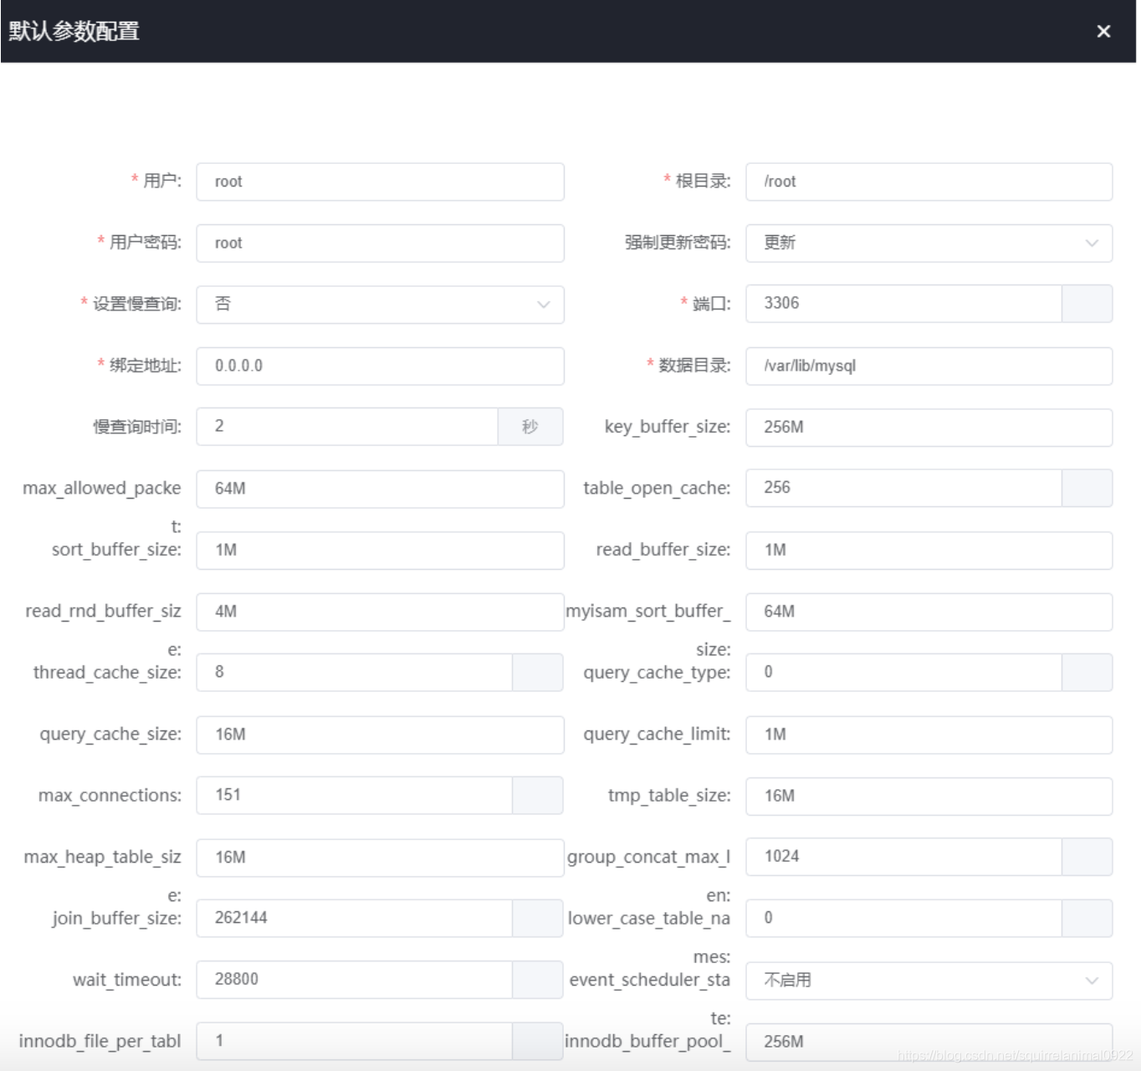The image size is (1141, 1071).
Task: Click the 用户 input field containing root
Action: coord(380,182)
